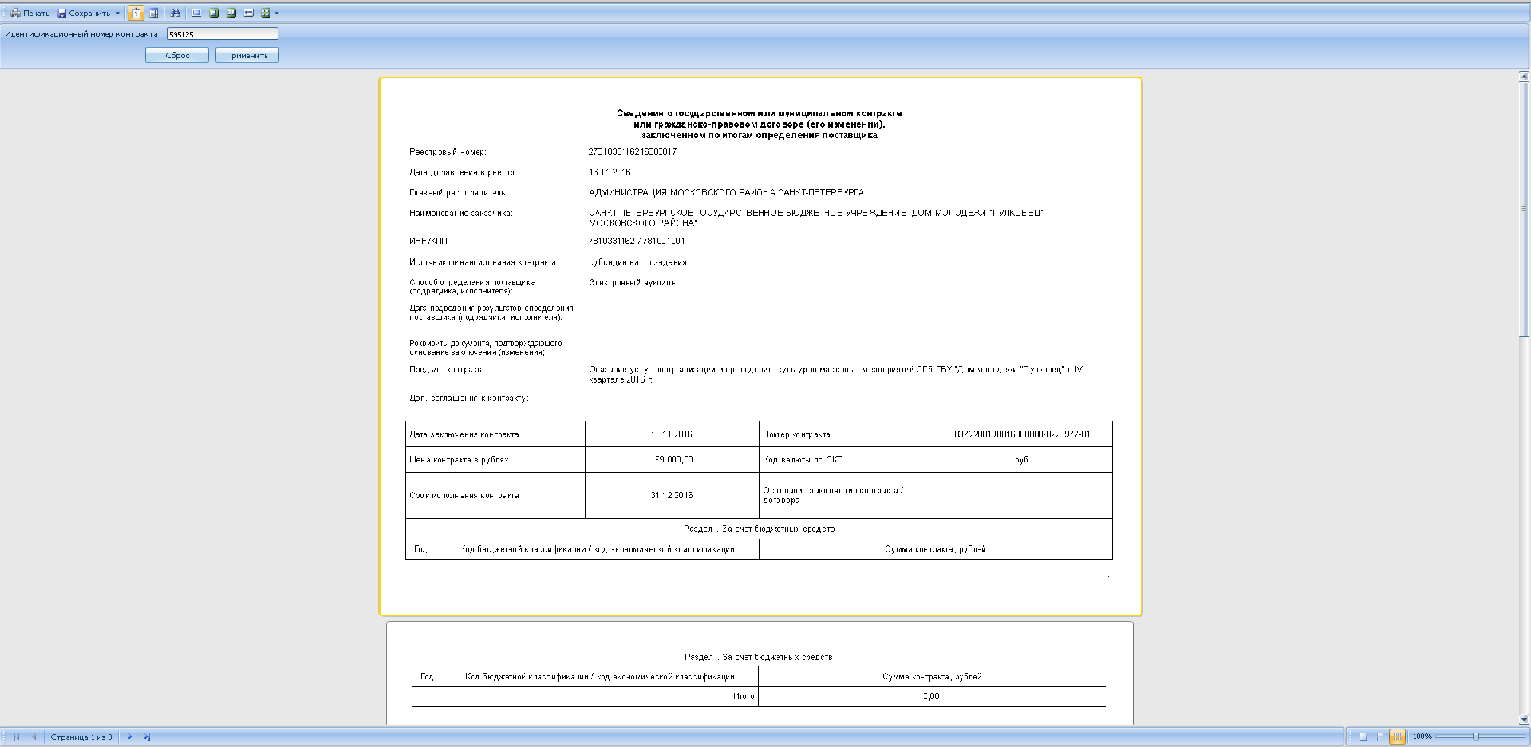Click the contract ID input field
1531x747 pixels.
pos(223,34)
